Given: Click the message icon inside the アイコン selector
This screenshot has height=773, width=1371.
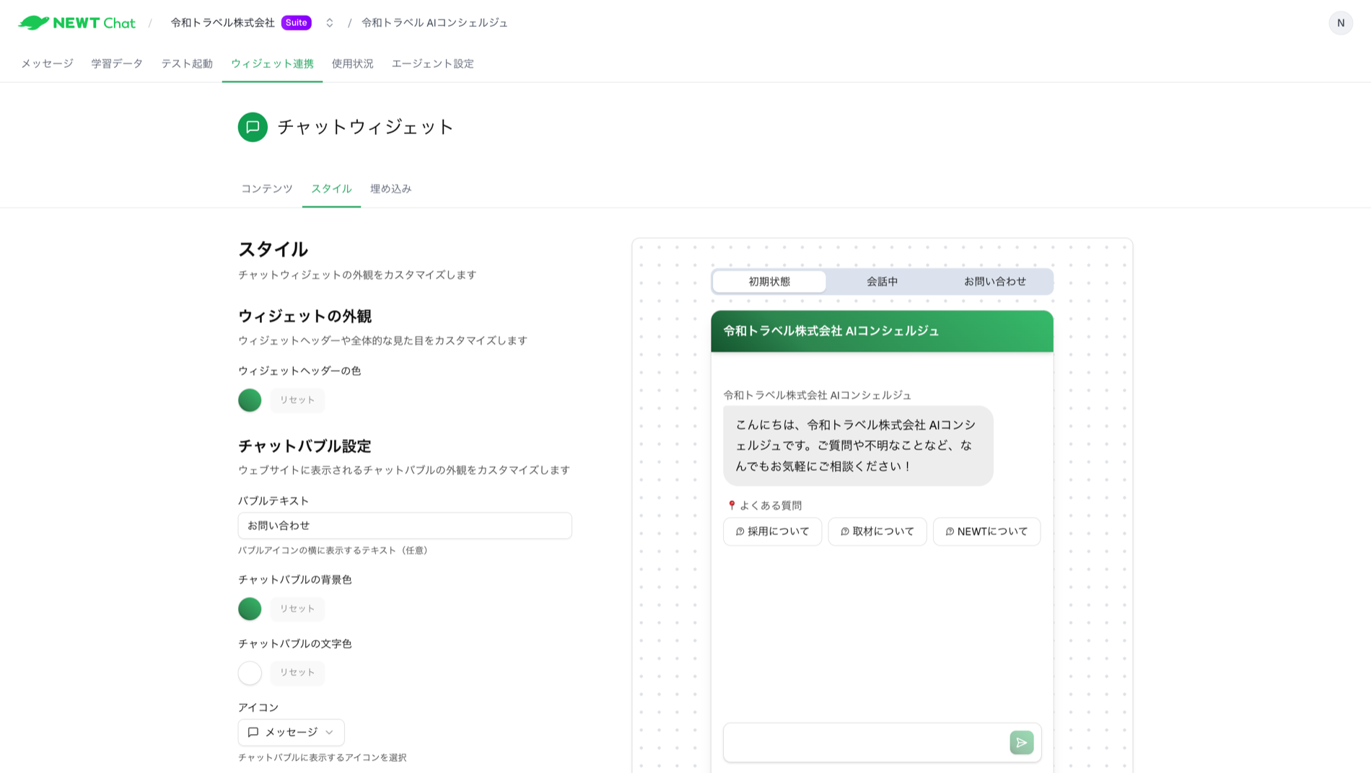Looking at the screenshot, I should coord(253,732).
